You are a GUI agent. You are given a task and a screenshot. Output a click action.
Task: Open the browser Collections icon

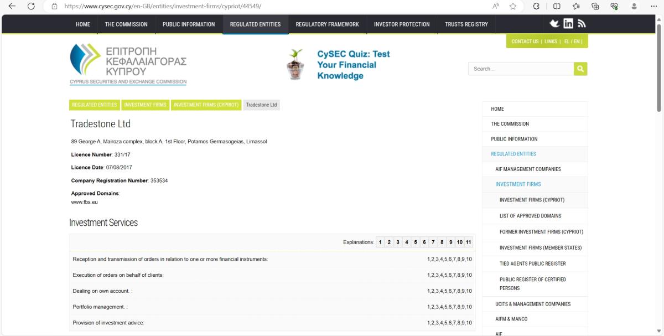595,6
